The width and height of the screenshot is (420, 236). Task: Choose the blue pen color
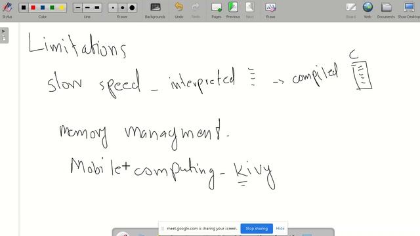[43, 7]
